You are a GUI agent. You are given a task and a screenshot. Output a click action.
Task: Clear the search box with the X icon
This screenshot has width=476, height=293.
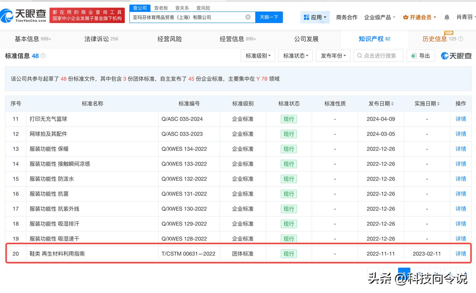248,17
